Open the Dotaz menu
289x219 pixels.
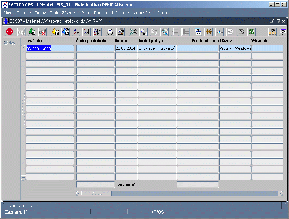coord(40,13)
